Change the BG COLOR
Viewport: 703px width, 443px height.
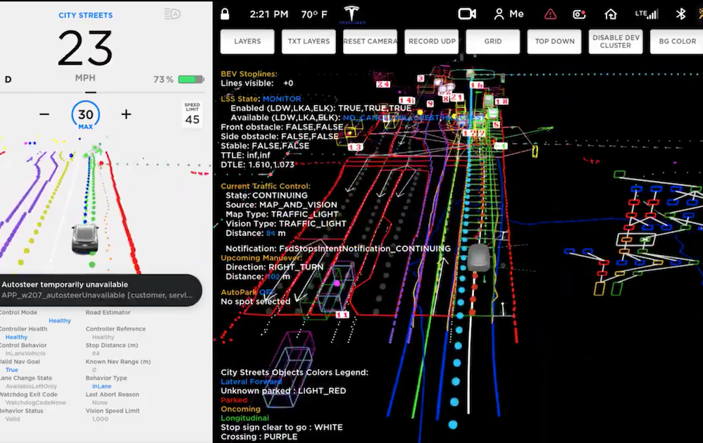pos(676,41)
